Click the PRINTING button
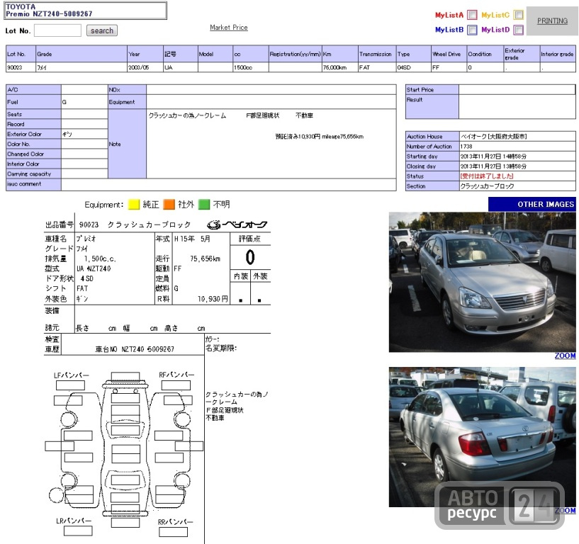The height and width of the screenshot is (544, 579). click(552, 21)
